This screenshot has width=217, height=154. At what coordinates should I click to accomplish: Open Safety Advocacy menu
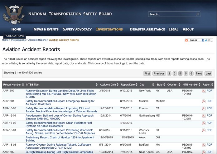[x=77, y=29]
